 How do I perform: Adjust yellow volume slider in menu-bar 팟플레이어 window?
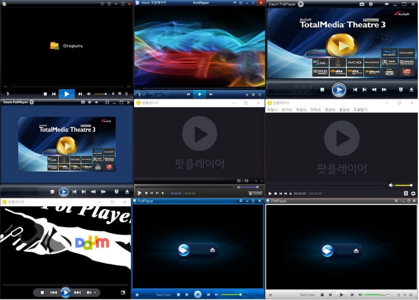[403, 185]
